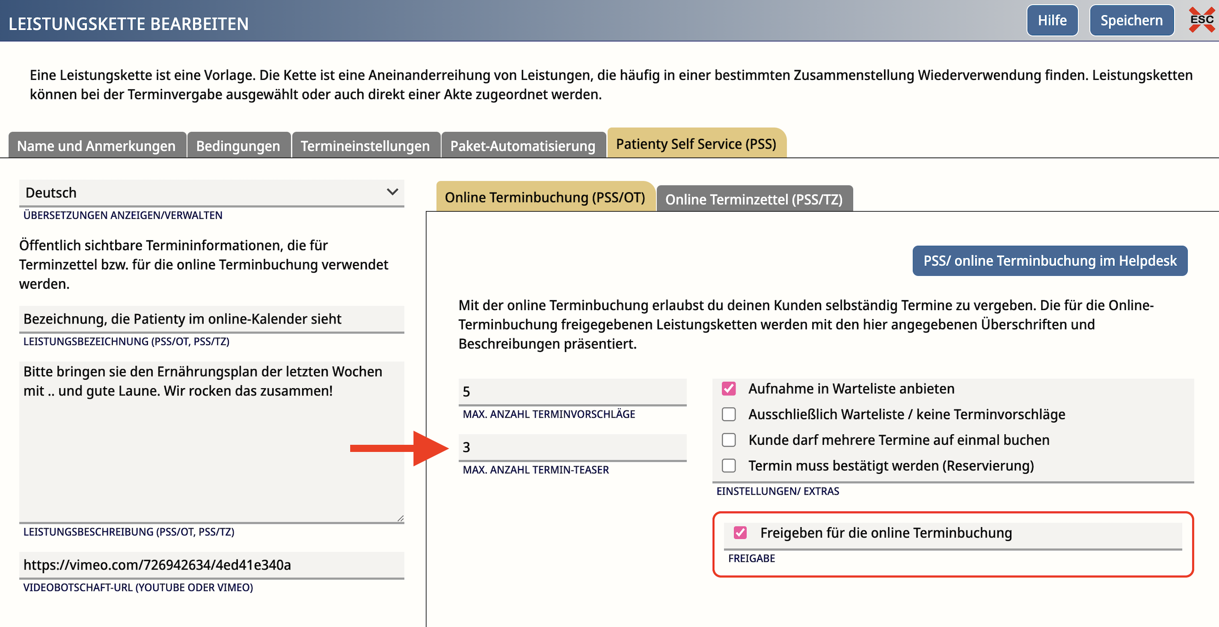1219x627 pixels.
Task: Click the Max. Anzahl Termin-Teaser field
Action: (572, 447)
